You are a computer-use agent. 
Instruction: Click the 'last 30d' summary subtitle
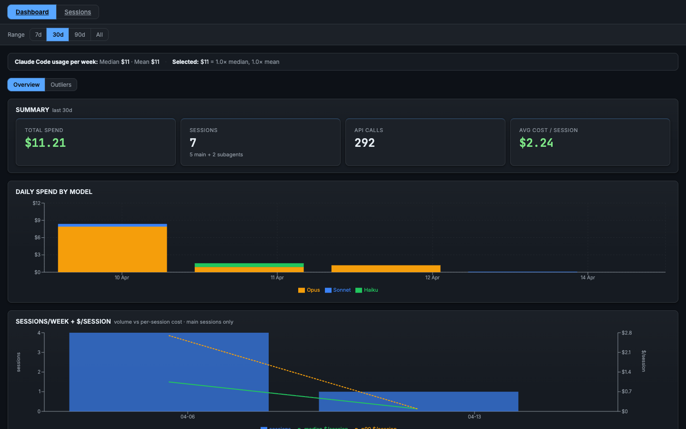(62, 110)
